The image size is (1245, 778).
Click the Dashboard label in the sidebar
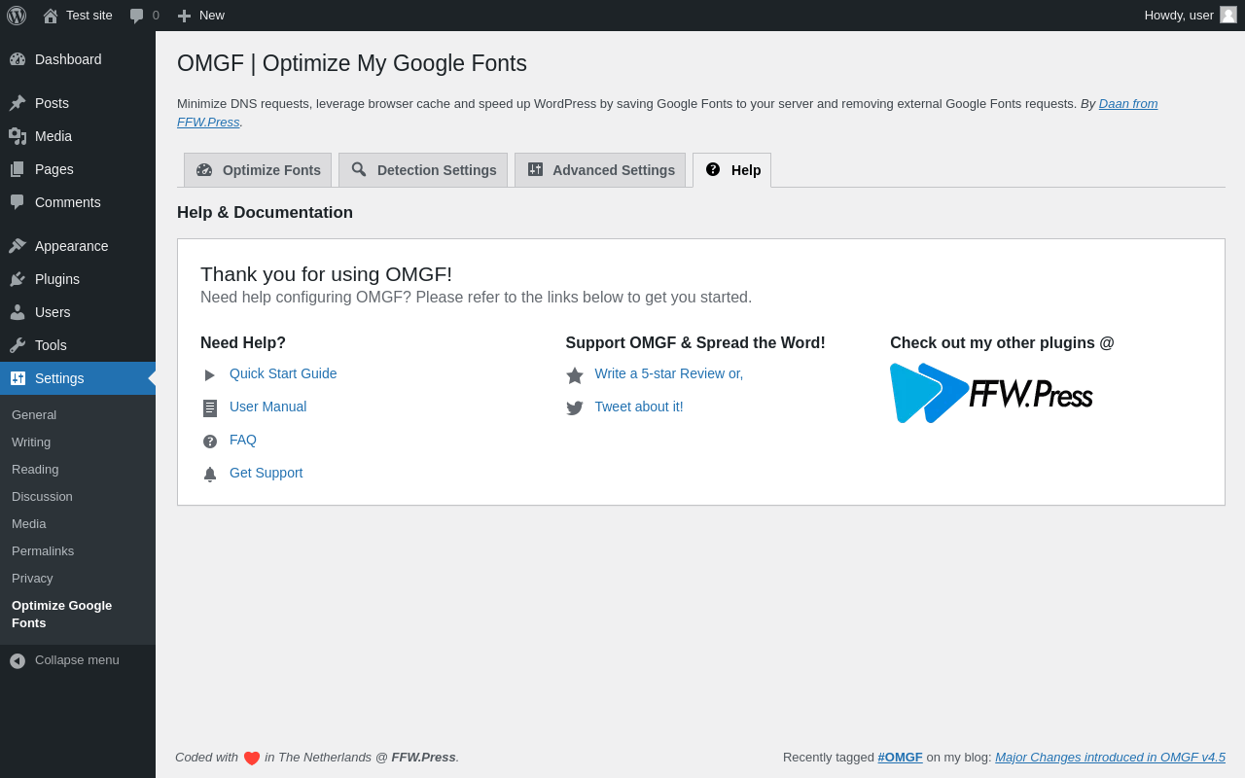68,59
